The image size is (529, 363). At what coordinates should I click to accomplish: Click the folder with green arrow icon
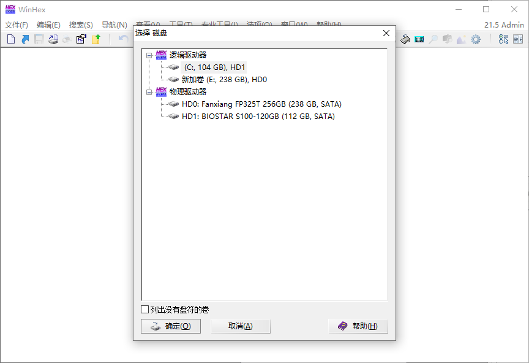point(96,39)
